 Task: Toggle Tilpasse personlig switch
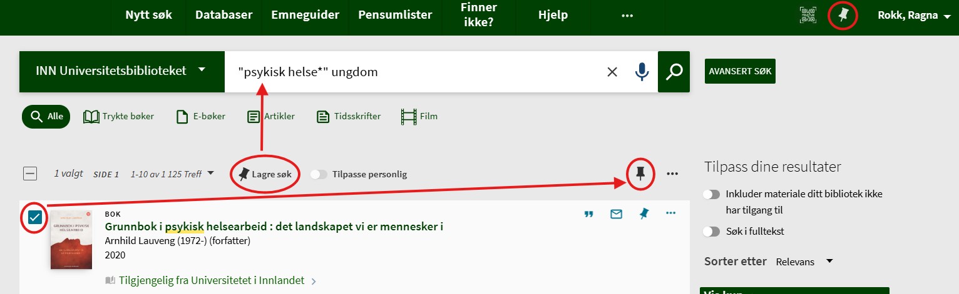[319, 174]
